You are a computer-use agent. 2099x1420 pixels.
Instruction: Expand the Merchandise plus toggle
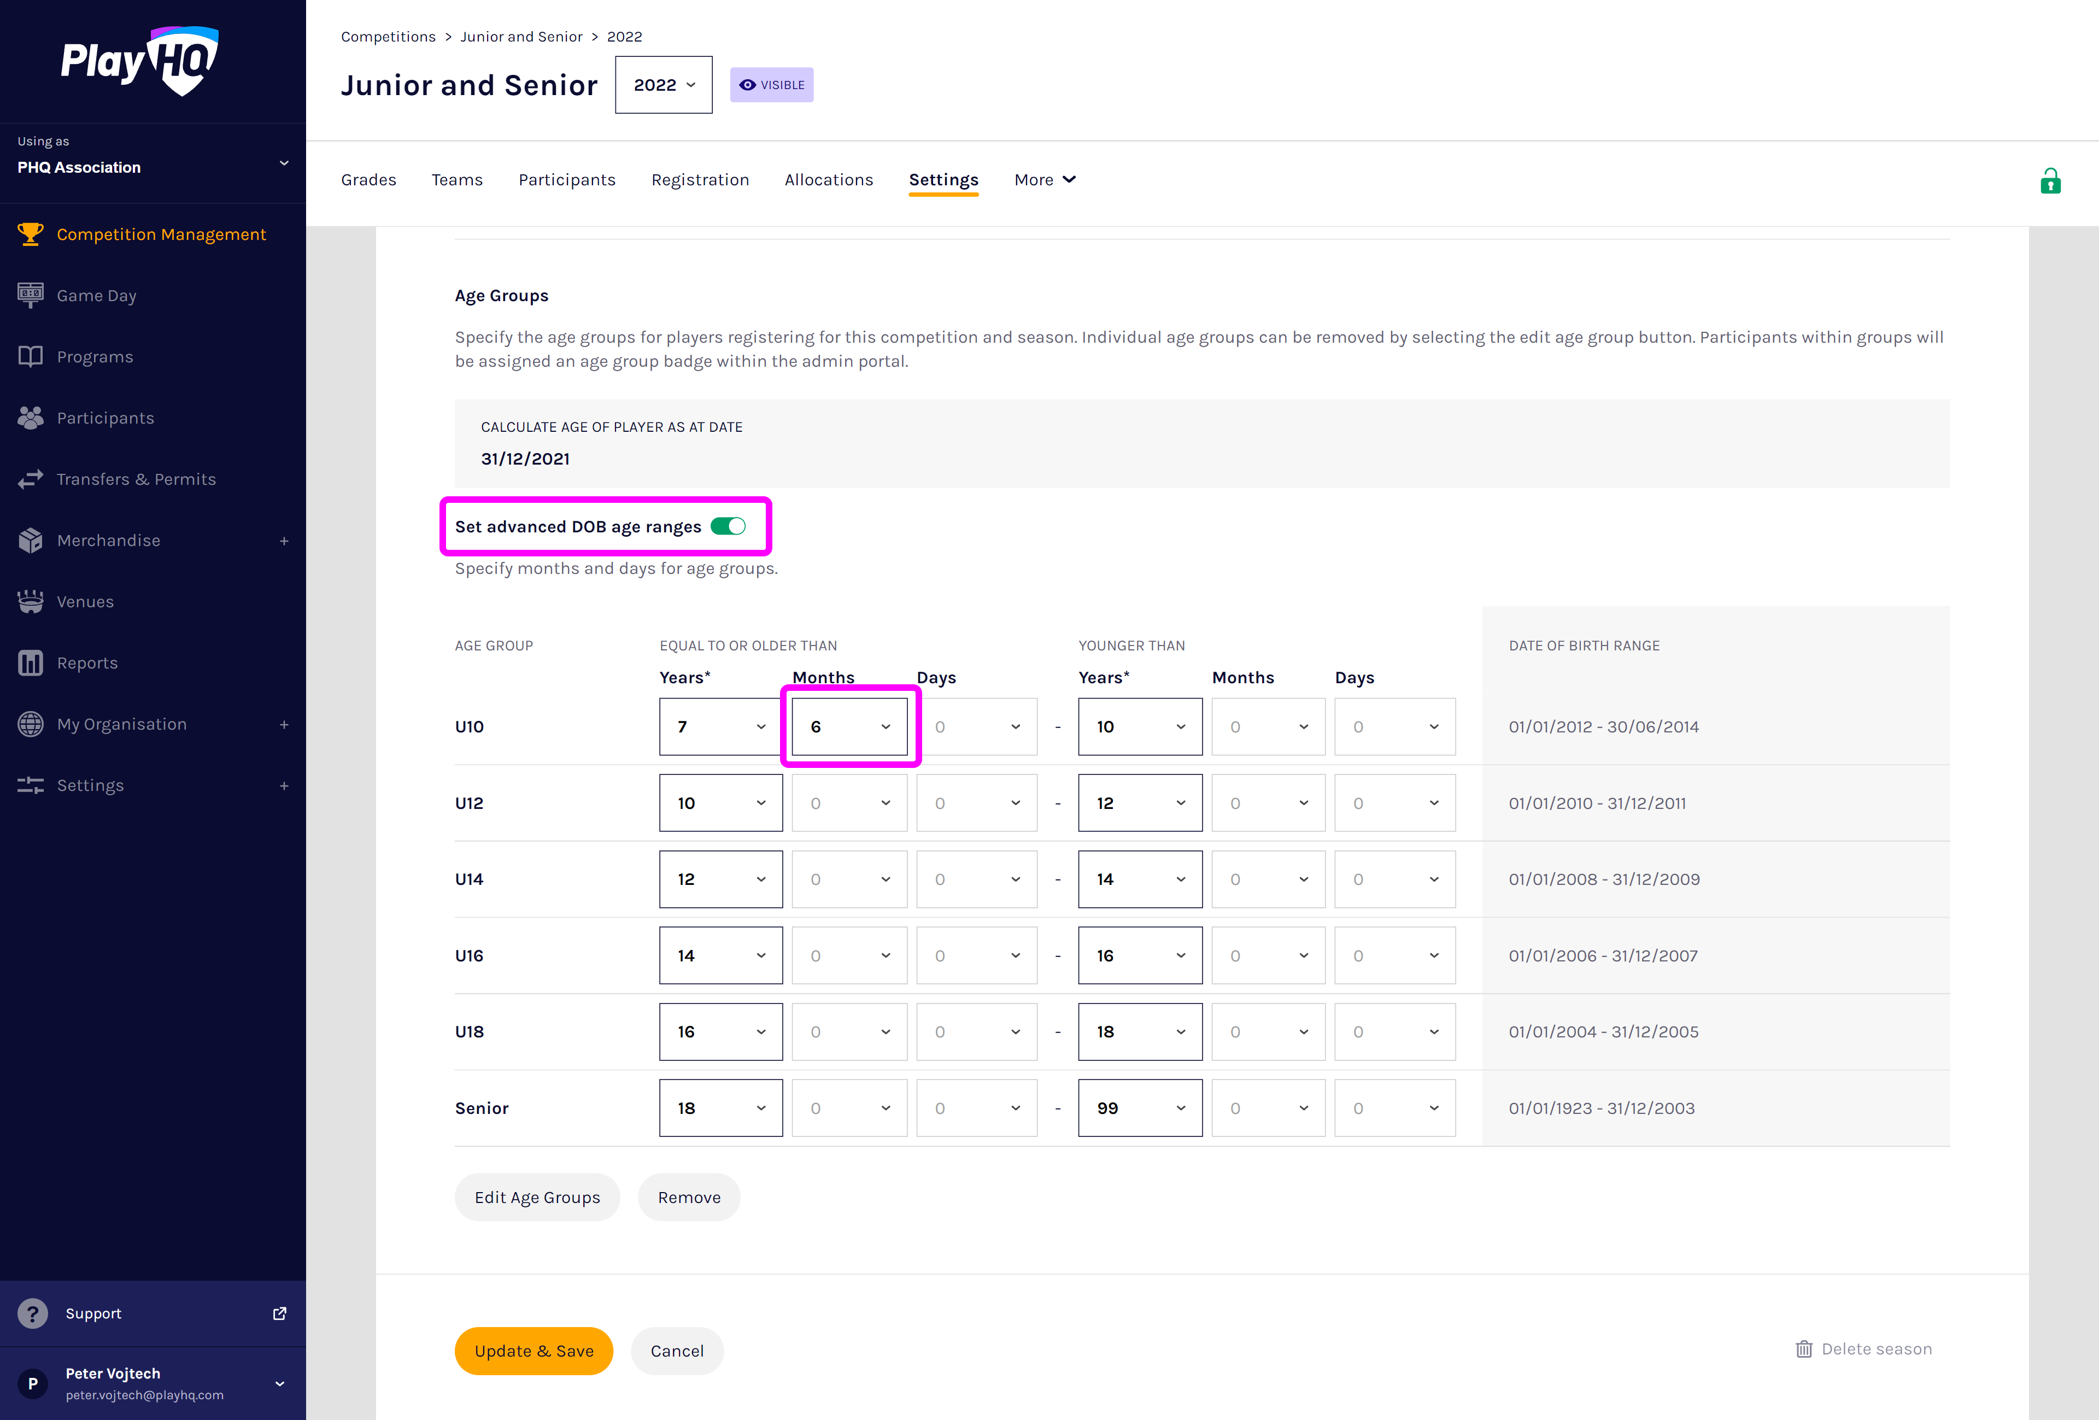click(x=284, y=540)
